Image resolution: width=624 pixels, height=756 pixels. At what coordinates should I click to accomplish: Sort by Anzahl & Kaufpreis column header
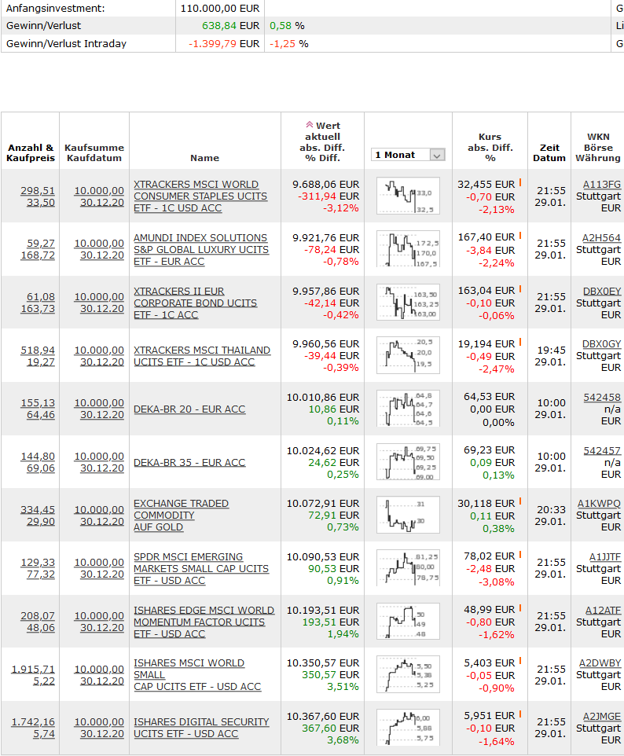click(31, 152)
